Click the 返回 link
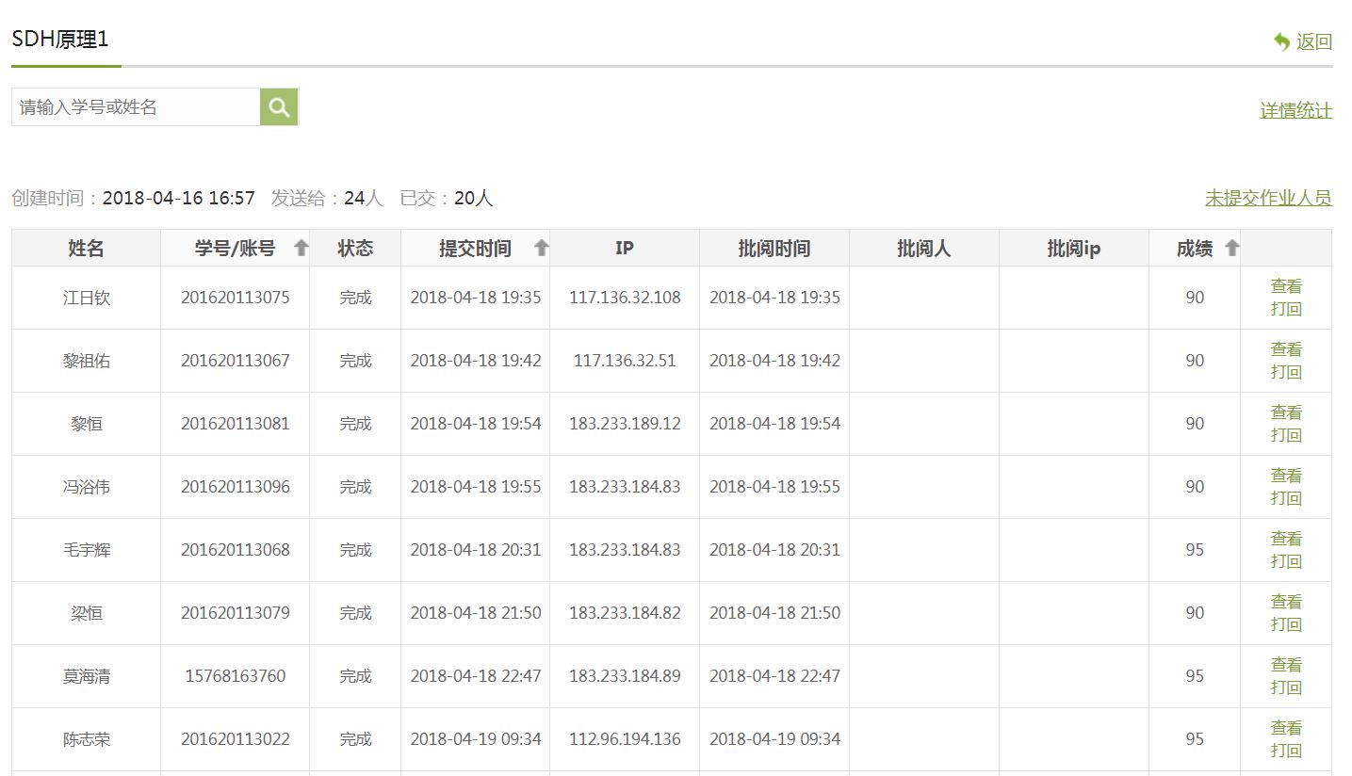Screen dimensions: 1352x776 coord(1314,41)
